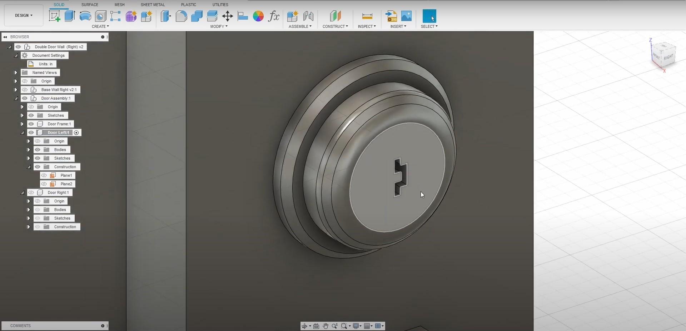Expand the Base Wall Right v2:1 node

click(x=16, y=90)
